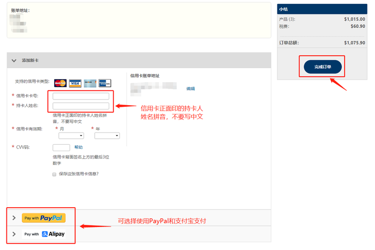The width and height of the screenshot is (375, 250).
Task: Collapse the 添加新卡 section chevron
Action: 14,61
